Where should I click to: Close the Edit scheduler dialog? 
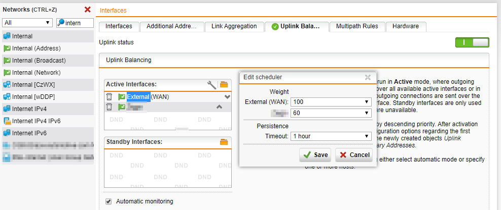368,77
